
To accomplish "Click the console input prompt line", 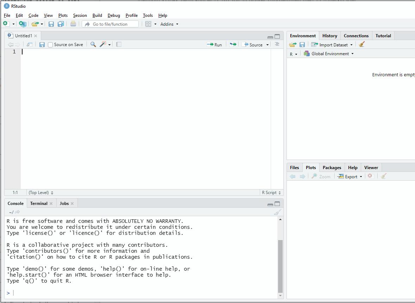I will [142, 293].
